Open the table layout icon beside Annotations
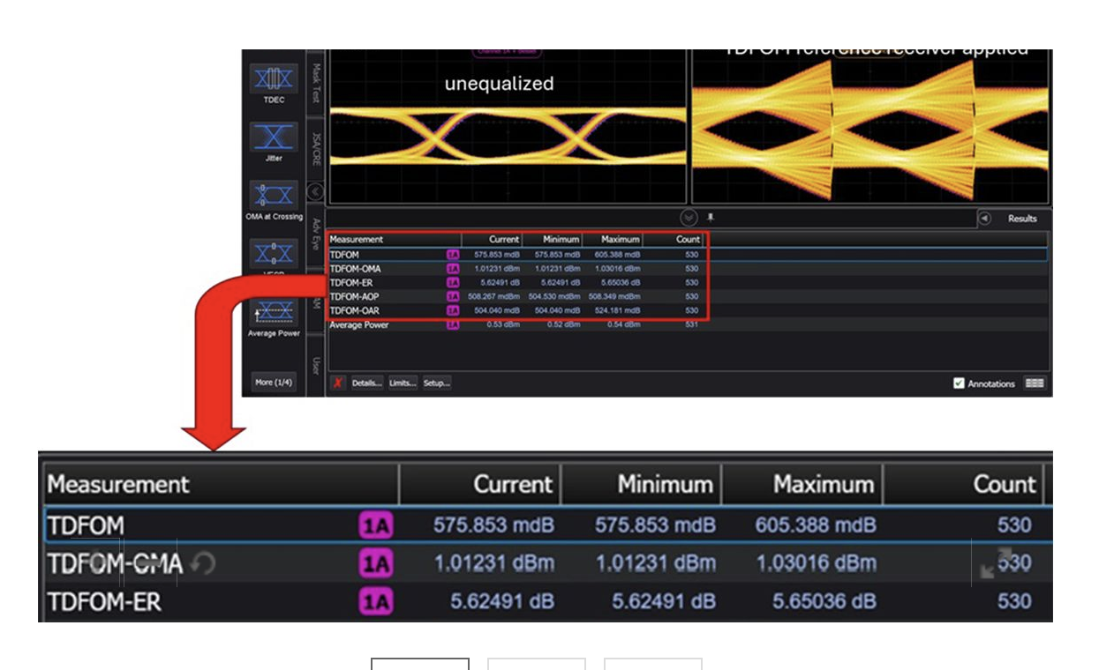1114x670 pixels. pyautogui.click(x=1034, y=383)
